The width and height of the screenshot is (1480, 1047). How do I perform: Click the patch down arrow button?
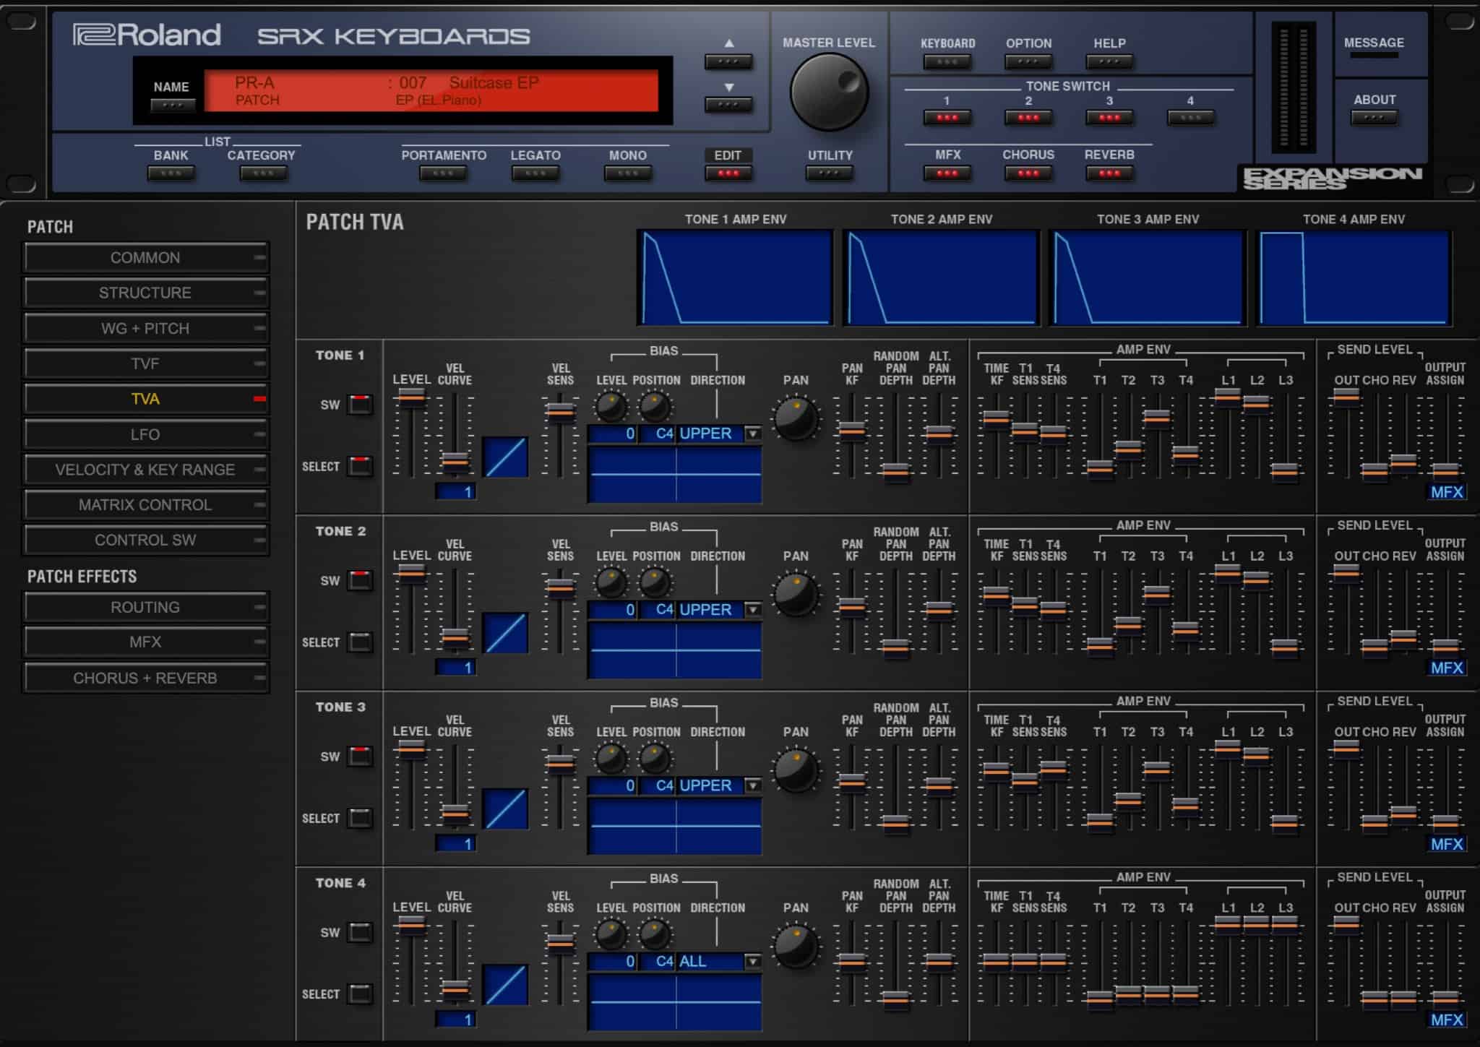click(x=728, y=105)
